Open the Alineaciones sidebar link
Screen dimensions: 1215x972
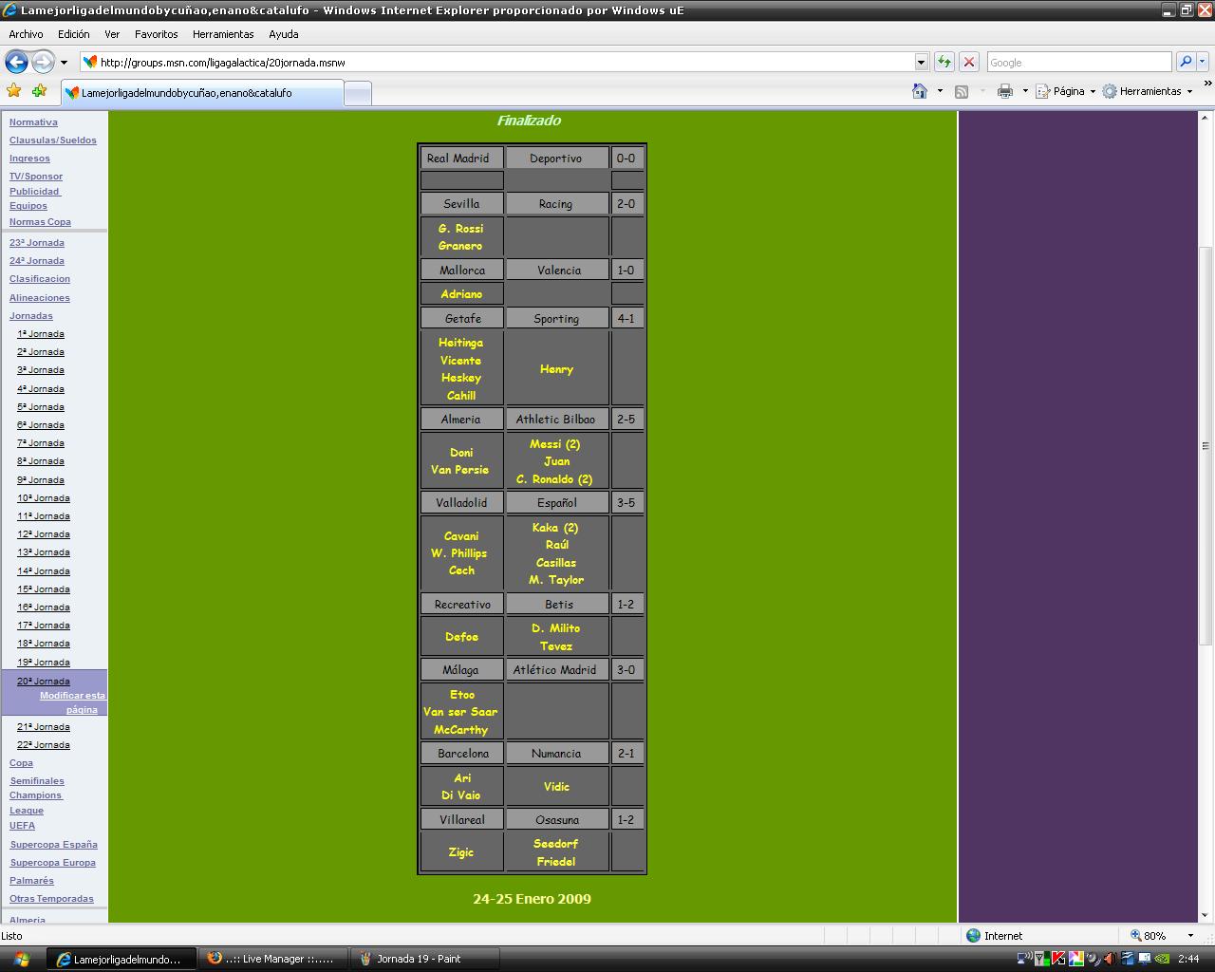40,298
